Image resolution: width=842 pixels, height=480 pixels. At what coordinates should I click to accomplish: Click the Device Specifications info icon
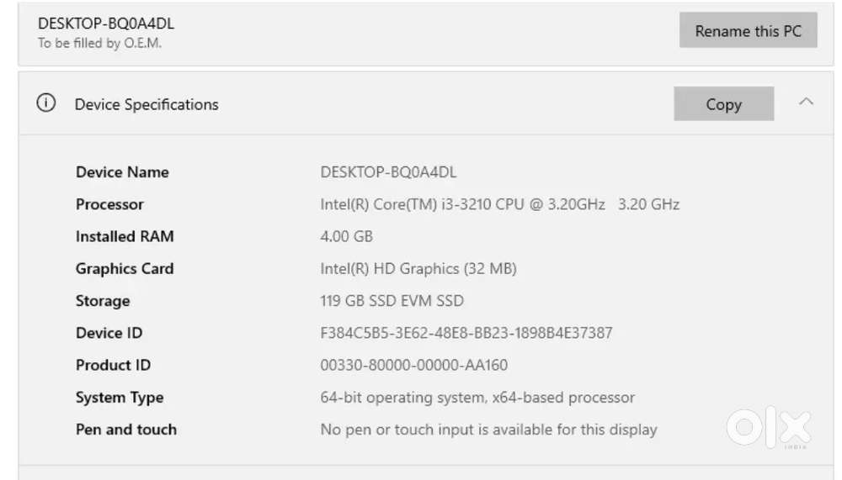tap(46, 103)
